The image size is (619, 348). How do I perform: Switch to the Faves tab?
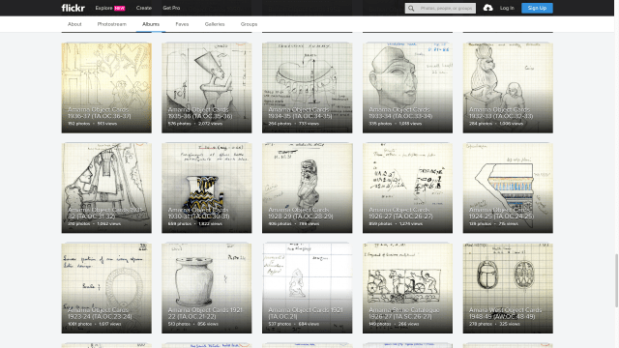(x=182, y=24)
